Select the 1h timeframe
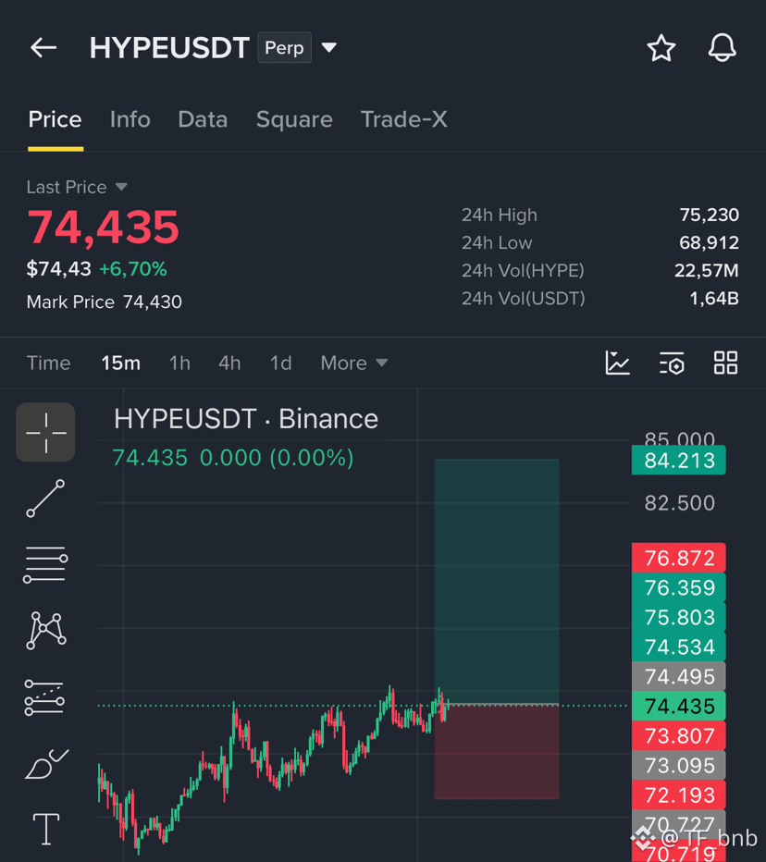The height and width of the screenshot is (862, 766). (179, 363)
